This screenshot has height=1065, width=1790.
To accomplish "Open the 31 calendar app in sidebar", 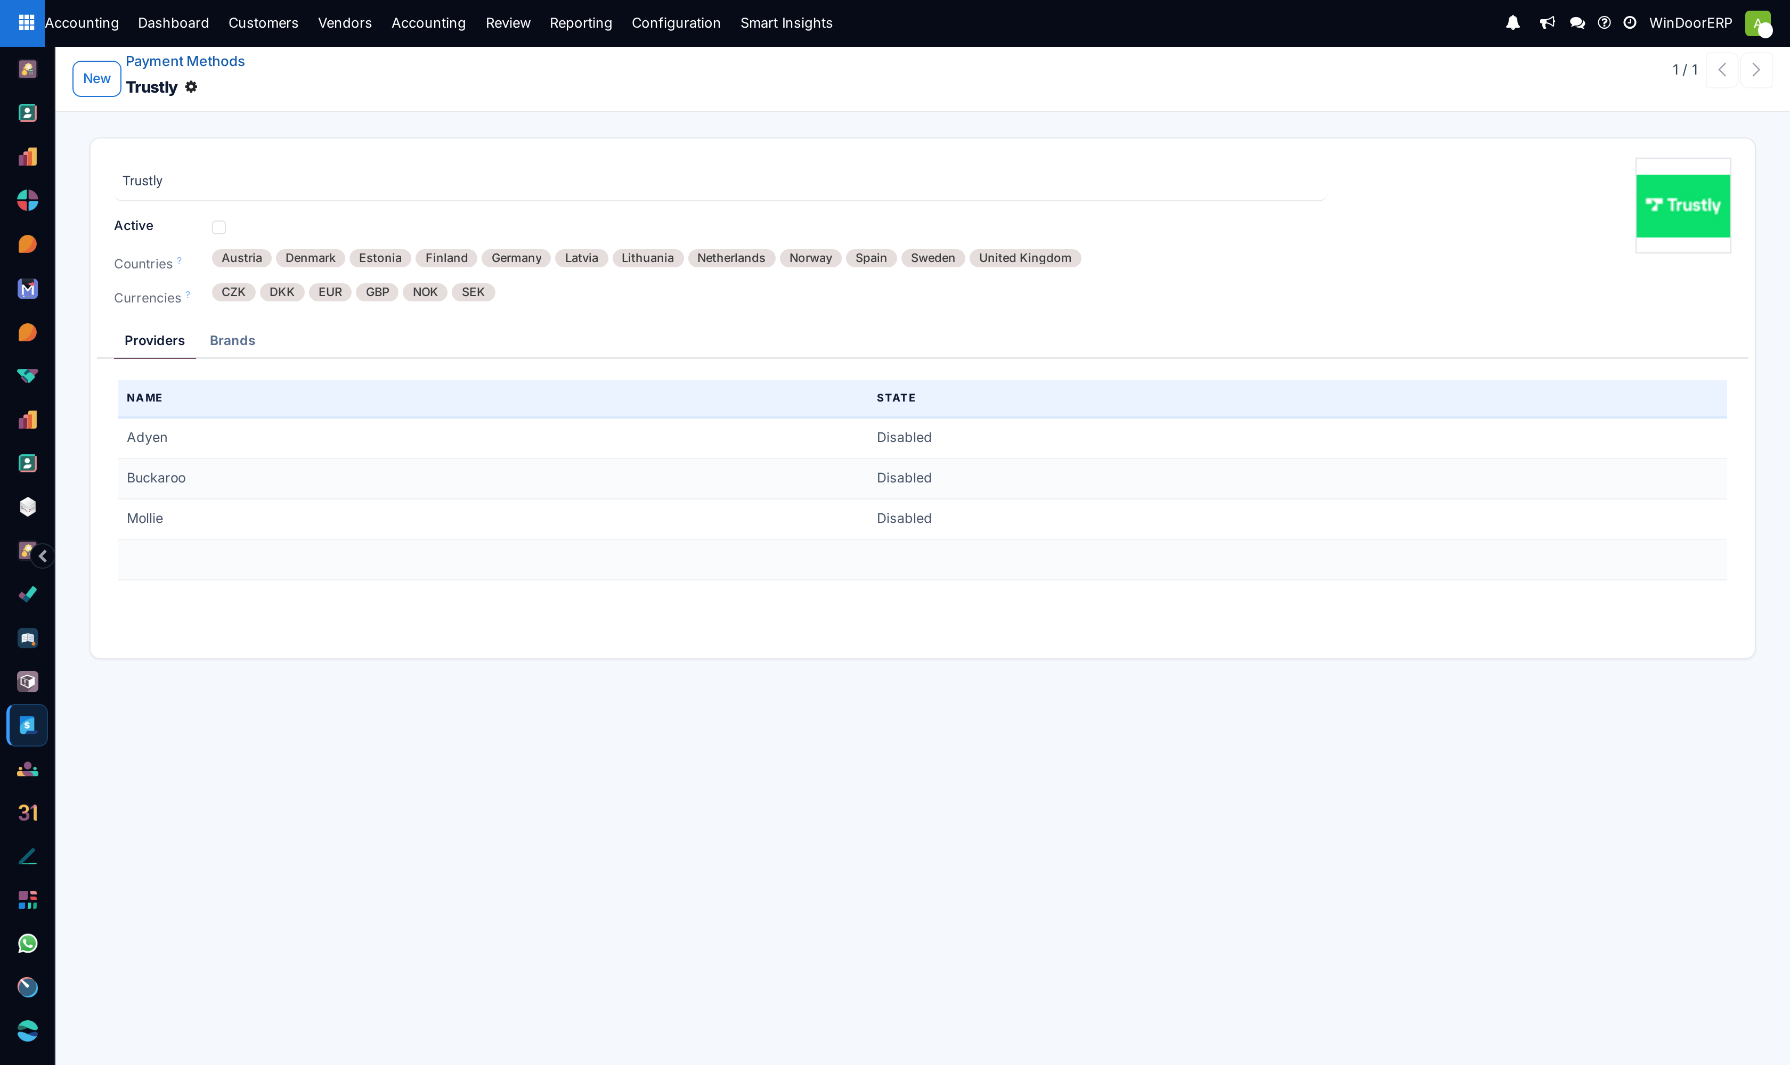I will click(27, 813).
